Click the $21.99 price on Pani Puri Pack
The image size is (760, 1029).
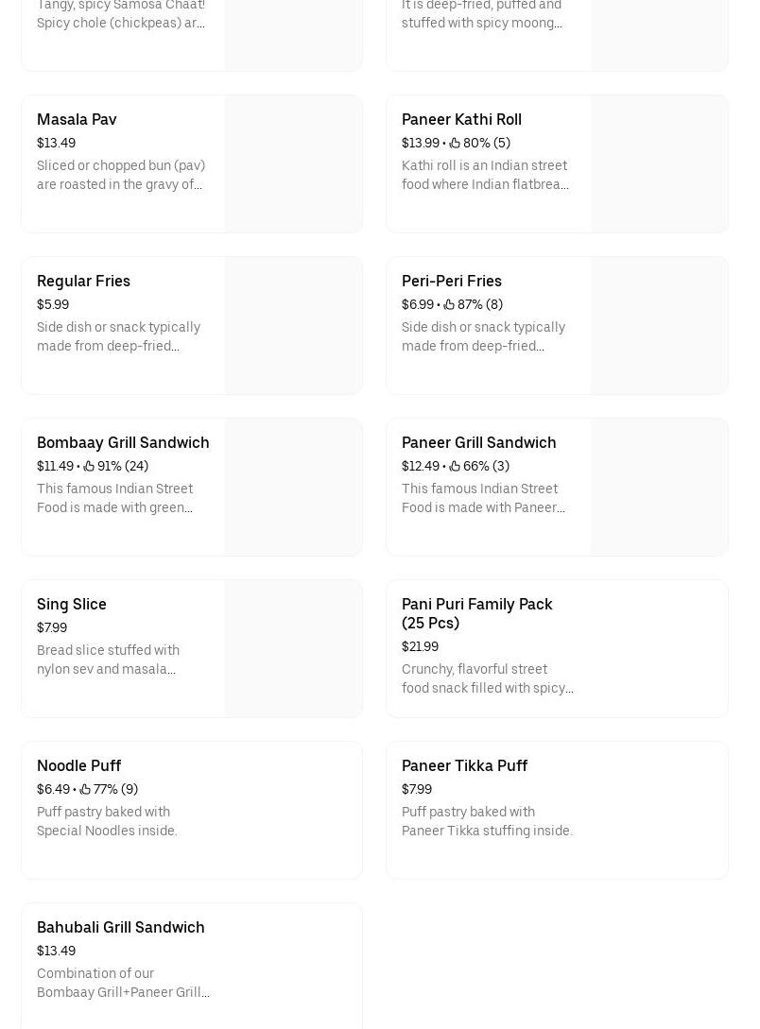point(420,646)
